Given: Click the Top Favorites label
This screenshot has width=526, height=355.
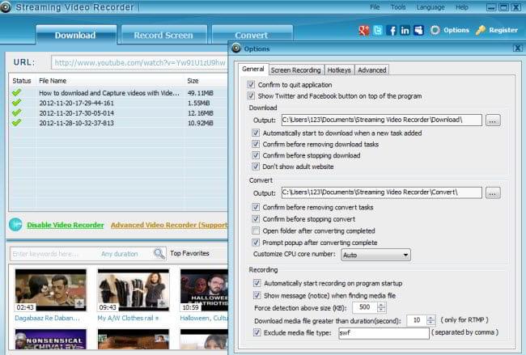Looking at the screenshot, I should coord(189,253).
